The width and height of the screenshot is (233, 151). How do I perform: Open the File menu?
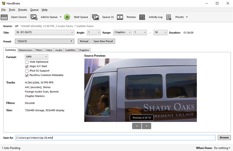4,10
